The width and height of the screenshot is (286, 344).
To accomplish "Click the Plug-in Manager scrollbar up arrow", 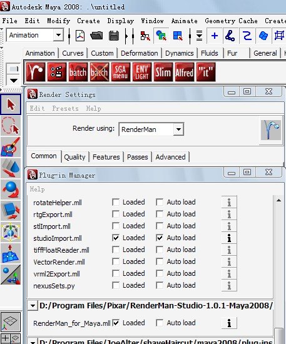I will point(278,200).
